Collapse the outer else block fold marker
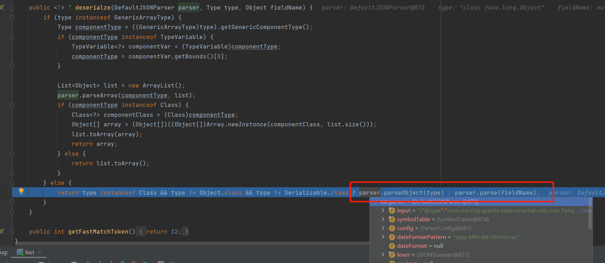605x263 pixels. 12,183
